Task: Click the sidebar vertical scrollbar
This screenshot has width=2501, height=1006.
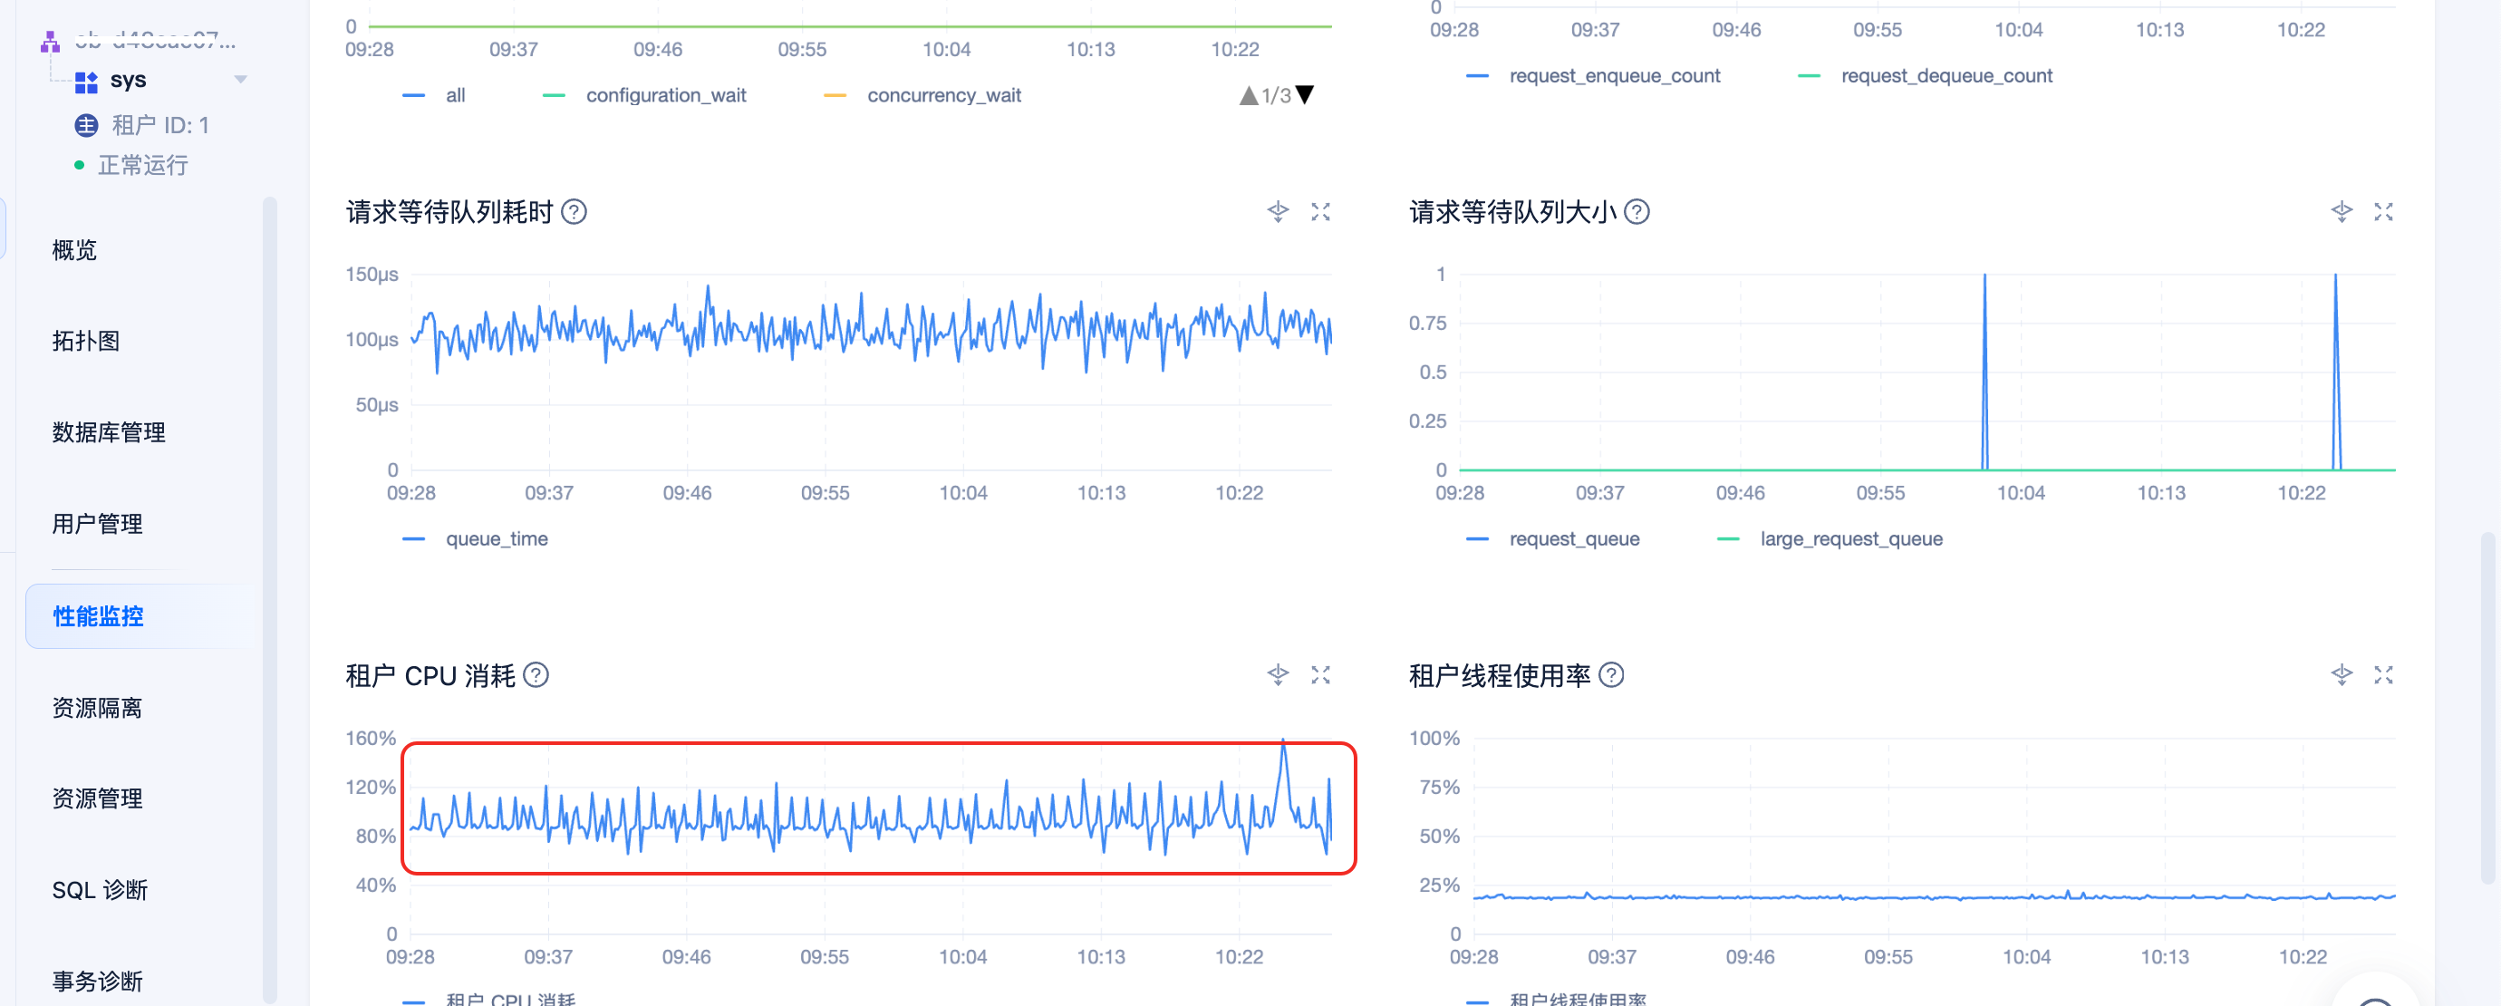Action: (x=270, y=599)
